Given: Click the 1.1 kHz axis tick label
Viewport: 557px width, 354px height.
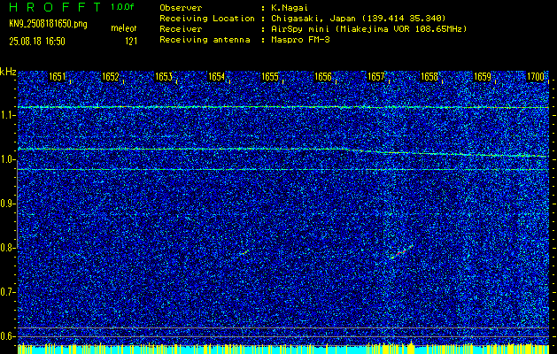Looking at the screenshot, I should (x=6, y=115).
